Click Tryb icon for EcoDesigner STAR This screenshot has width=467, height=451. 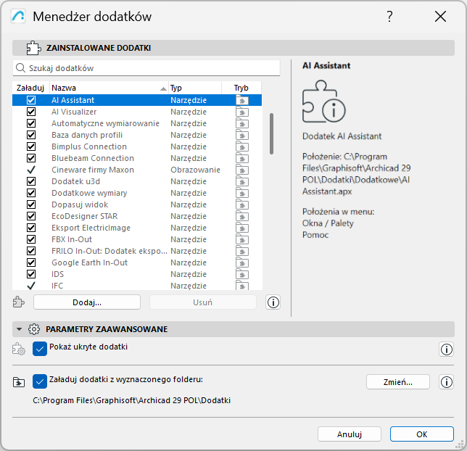pos(242,217)
